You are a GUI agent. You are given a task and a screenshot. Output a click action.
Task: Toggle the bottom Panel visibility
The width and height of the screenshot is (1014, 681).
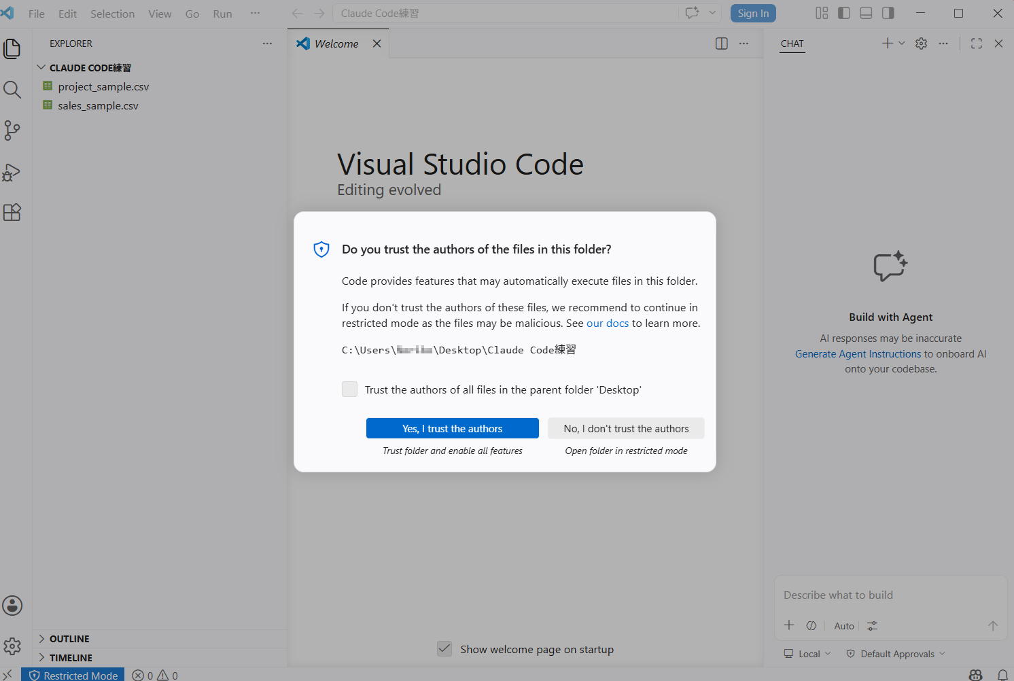pyautogui.click(x=866, y=13)
